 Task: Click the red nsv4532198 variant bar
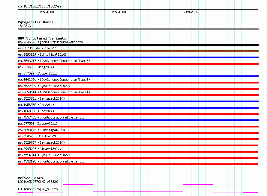138,164
